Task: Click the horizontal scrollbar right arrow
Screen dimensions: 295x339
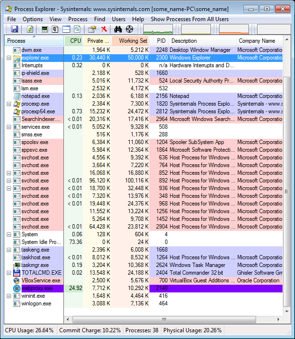Action: pyautogui.click(x=278, y=319)
